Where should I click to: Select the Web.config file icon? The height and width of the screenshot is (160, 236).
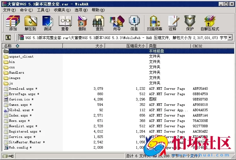click(6, 147)
